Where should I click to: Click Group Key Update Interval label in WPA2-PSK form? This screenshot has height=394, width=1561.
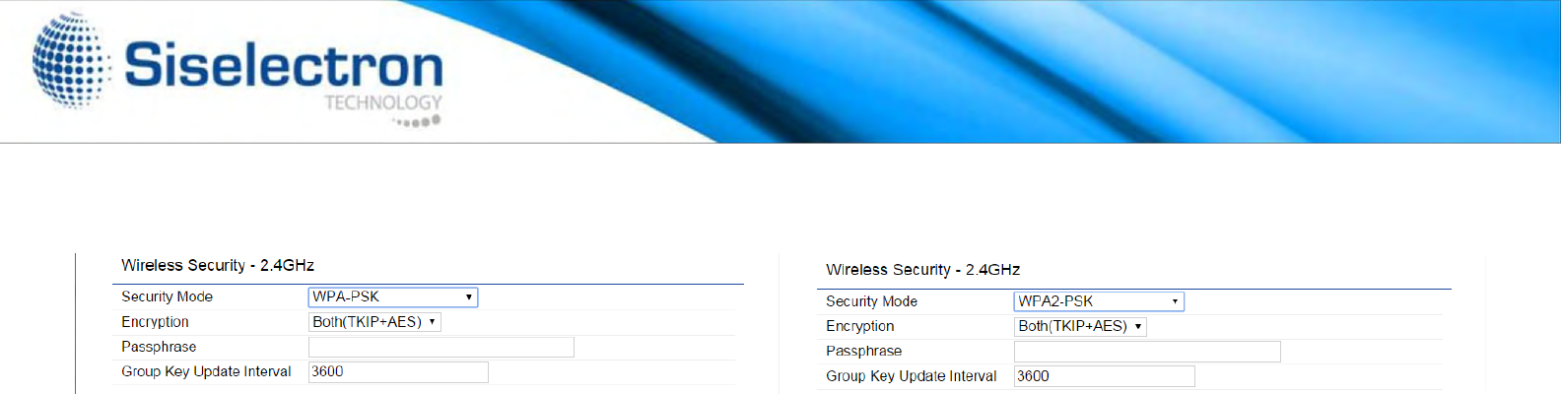(x=911, y=376)
